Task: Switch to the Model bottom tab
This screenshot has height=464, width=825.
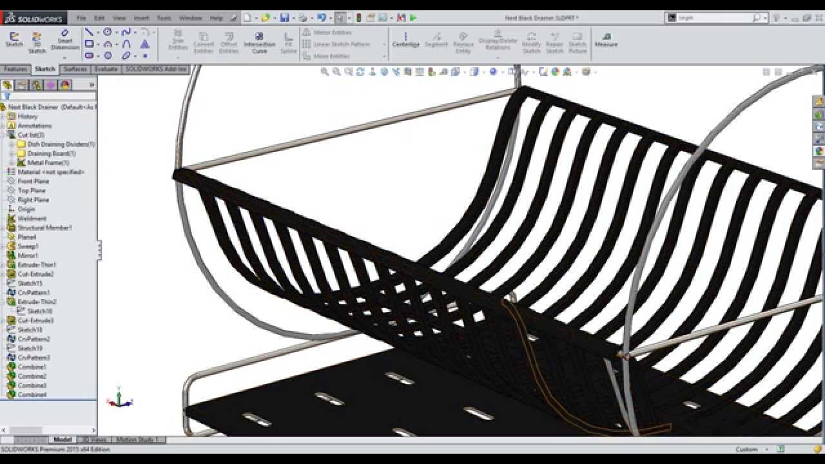Action: 63,440
